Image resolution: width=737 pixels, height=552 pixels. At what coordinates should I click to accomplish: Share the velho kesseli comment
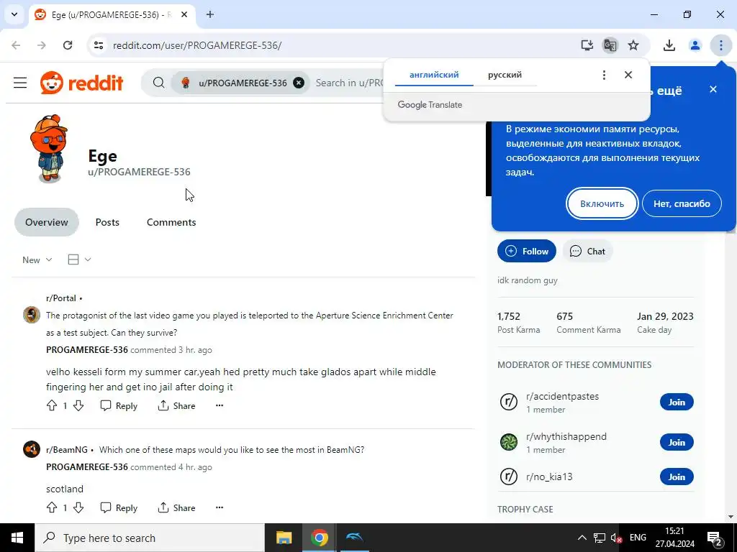point(177,405)
